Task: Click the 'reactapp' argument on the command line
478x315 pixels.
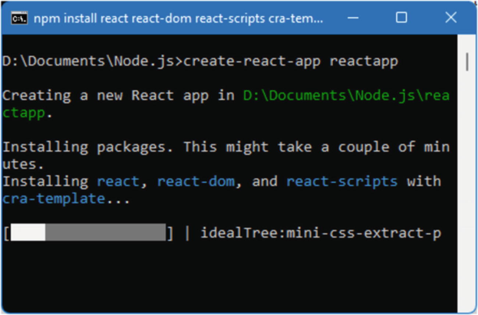Action: [x=364, y=61]
